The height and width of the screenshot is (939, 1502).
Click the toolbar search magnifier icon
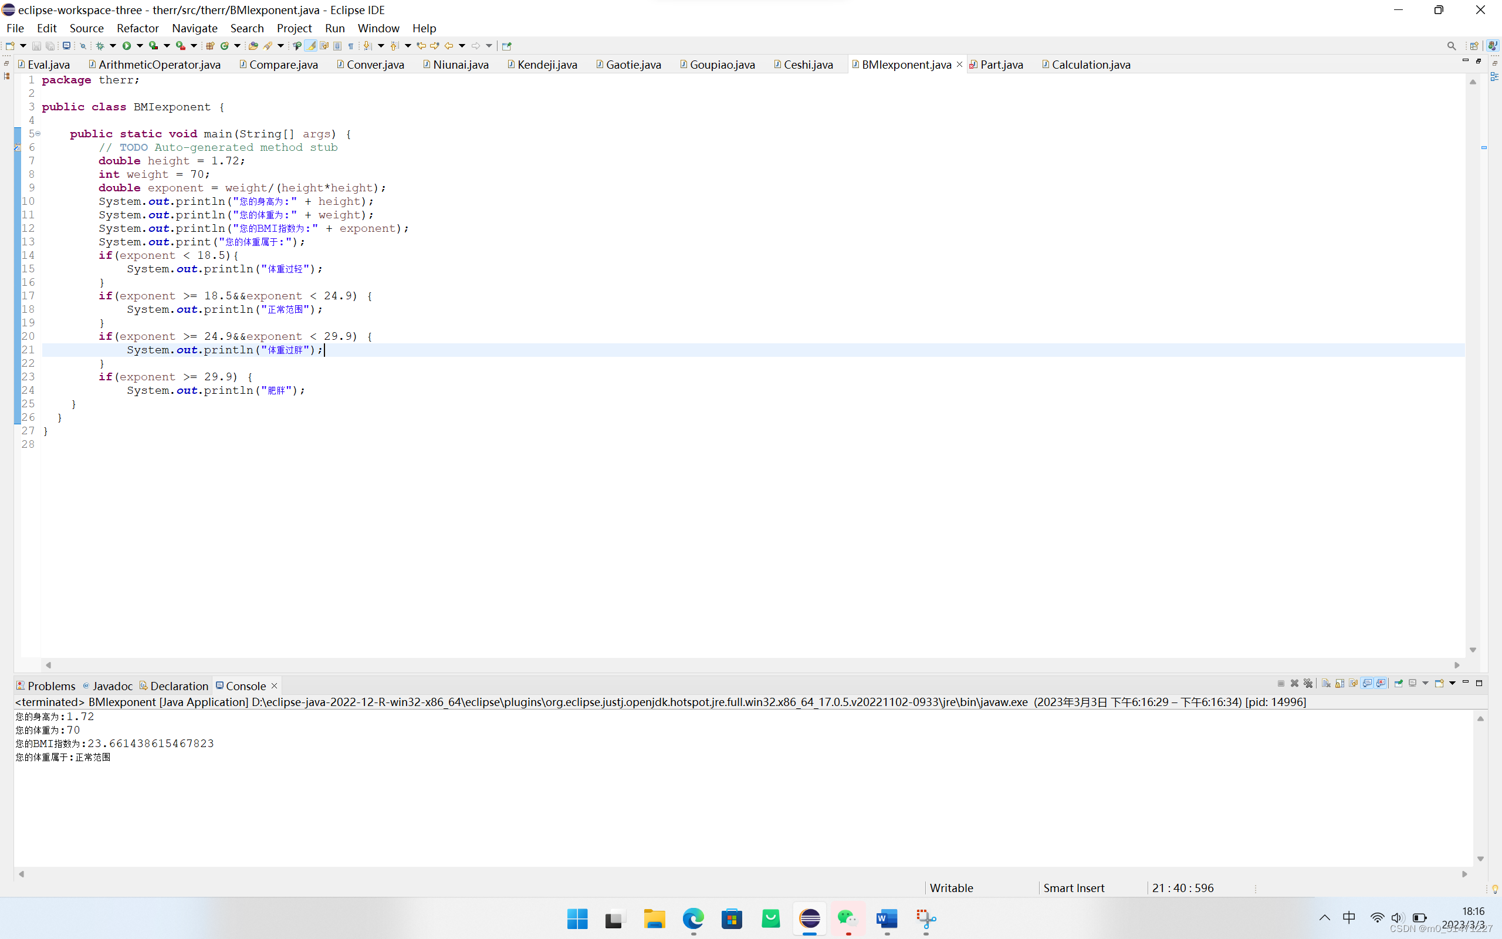point(1451,46)
